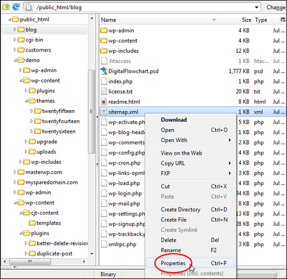The height and width of the screenshot is (279, 287).
Task: Click the tree scrollbar up arrow
Action: pyautogui.click(x=92, y=18)
